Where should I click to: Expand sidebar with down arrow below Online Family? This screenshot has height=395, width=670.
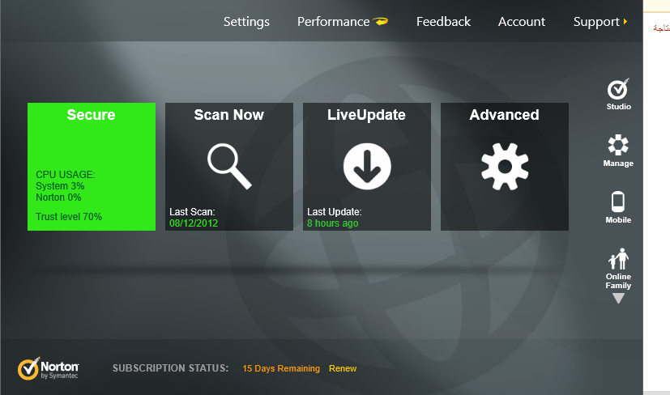tap(618, 298)
